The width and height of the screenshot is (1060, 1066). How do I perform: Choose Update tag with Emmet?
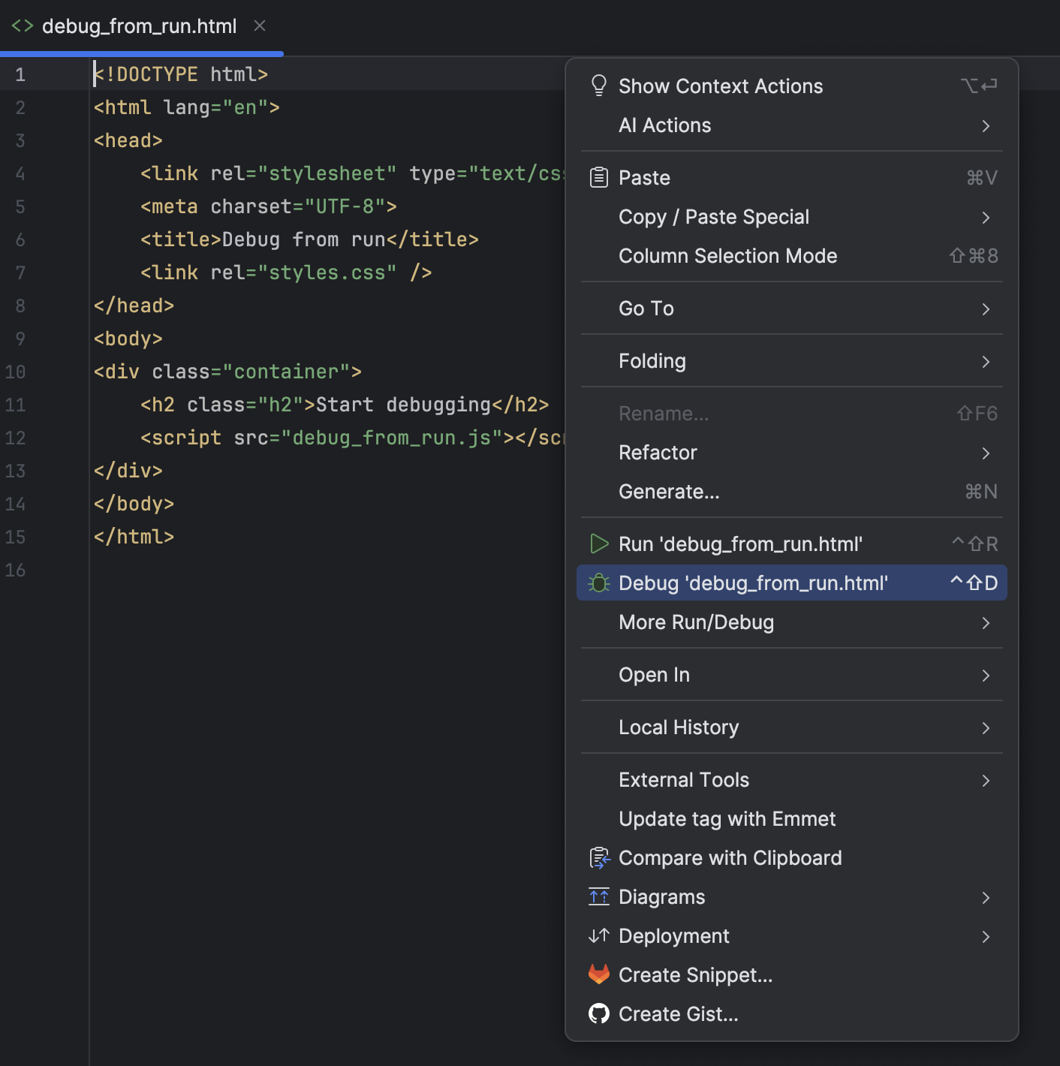(791, 819)
